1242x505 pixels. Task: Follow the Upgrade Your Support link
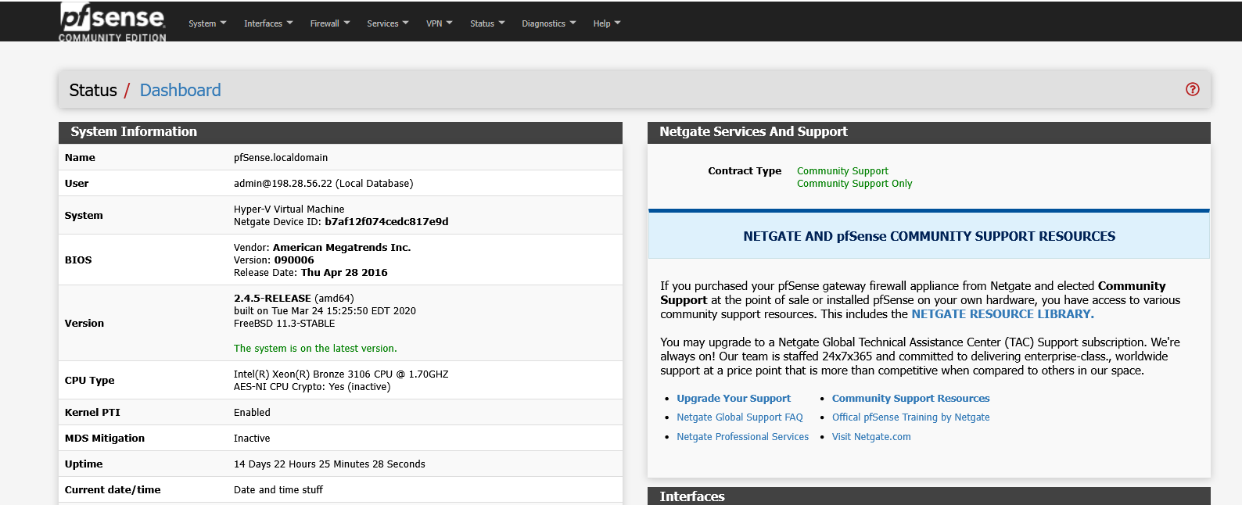734,399
